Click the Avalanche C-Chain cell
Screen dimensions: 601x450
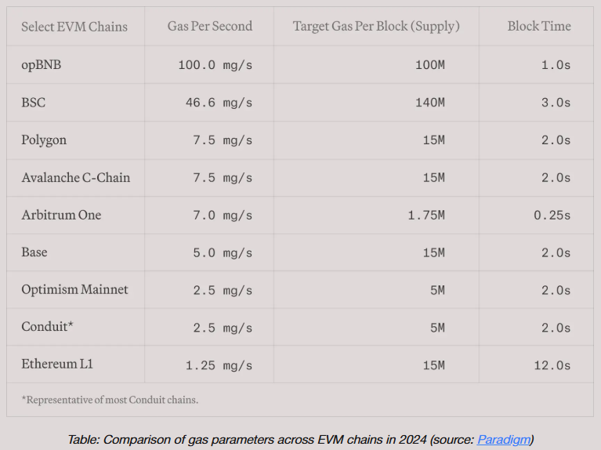(x=75, y=178)
